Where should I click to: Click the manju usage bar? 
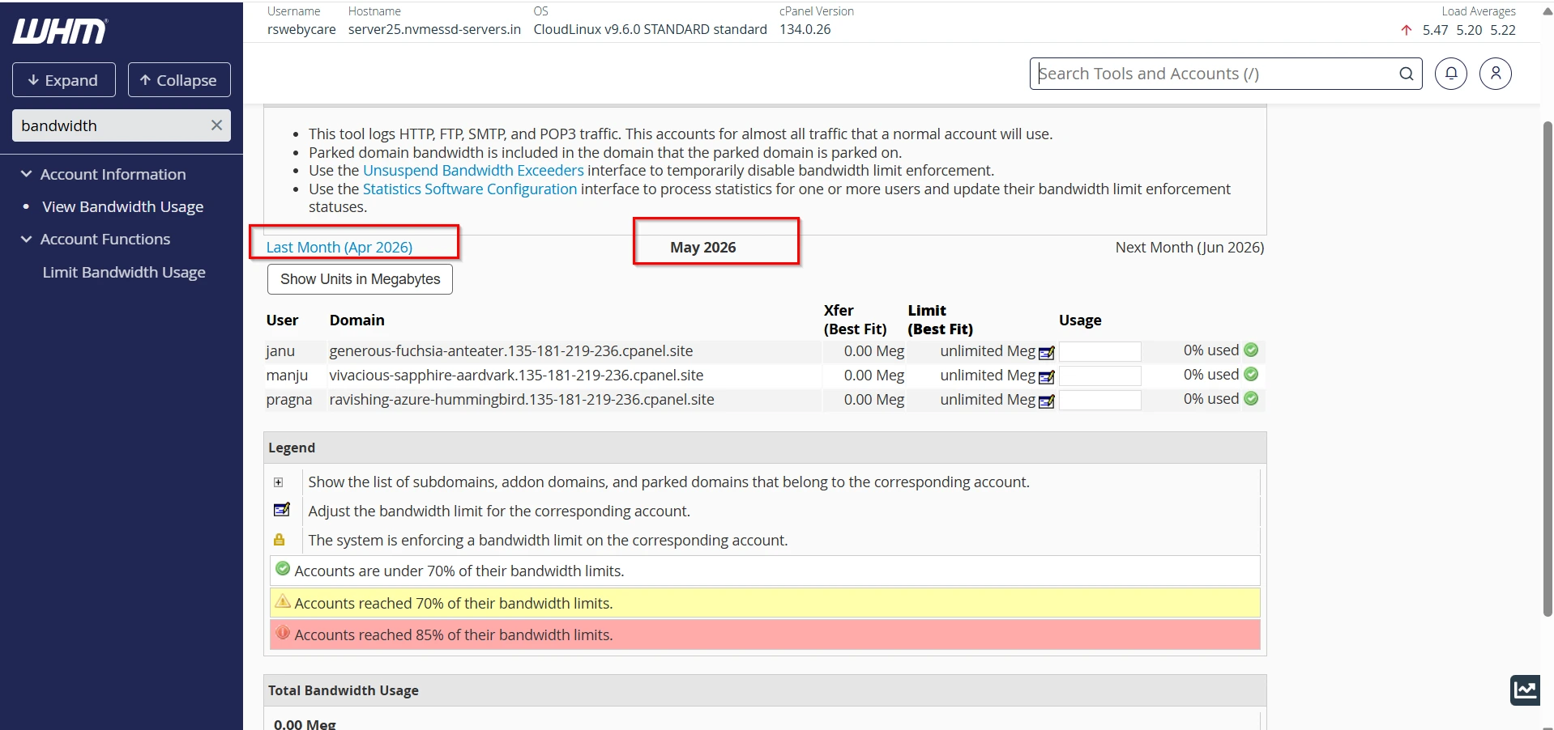click(1099, 376)
